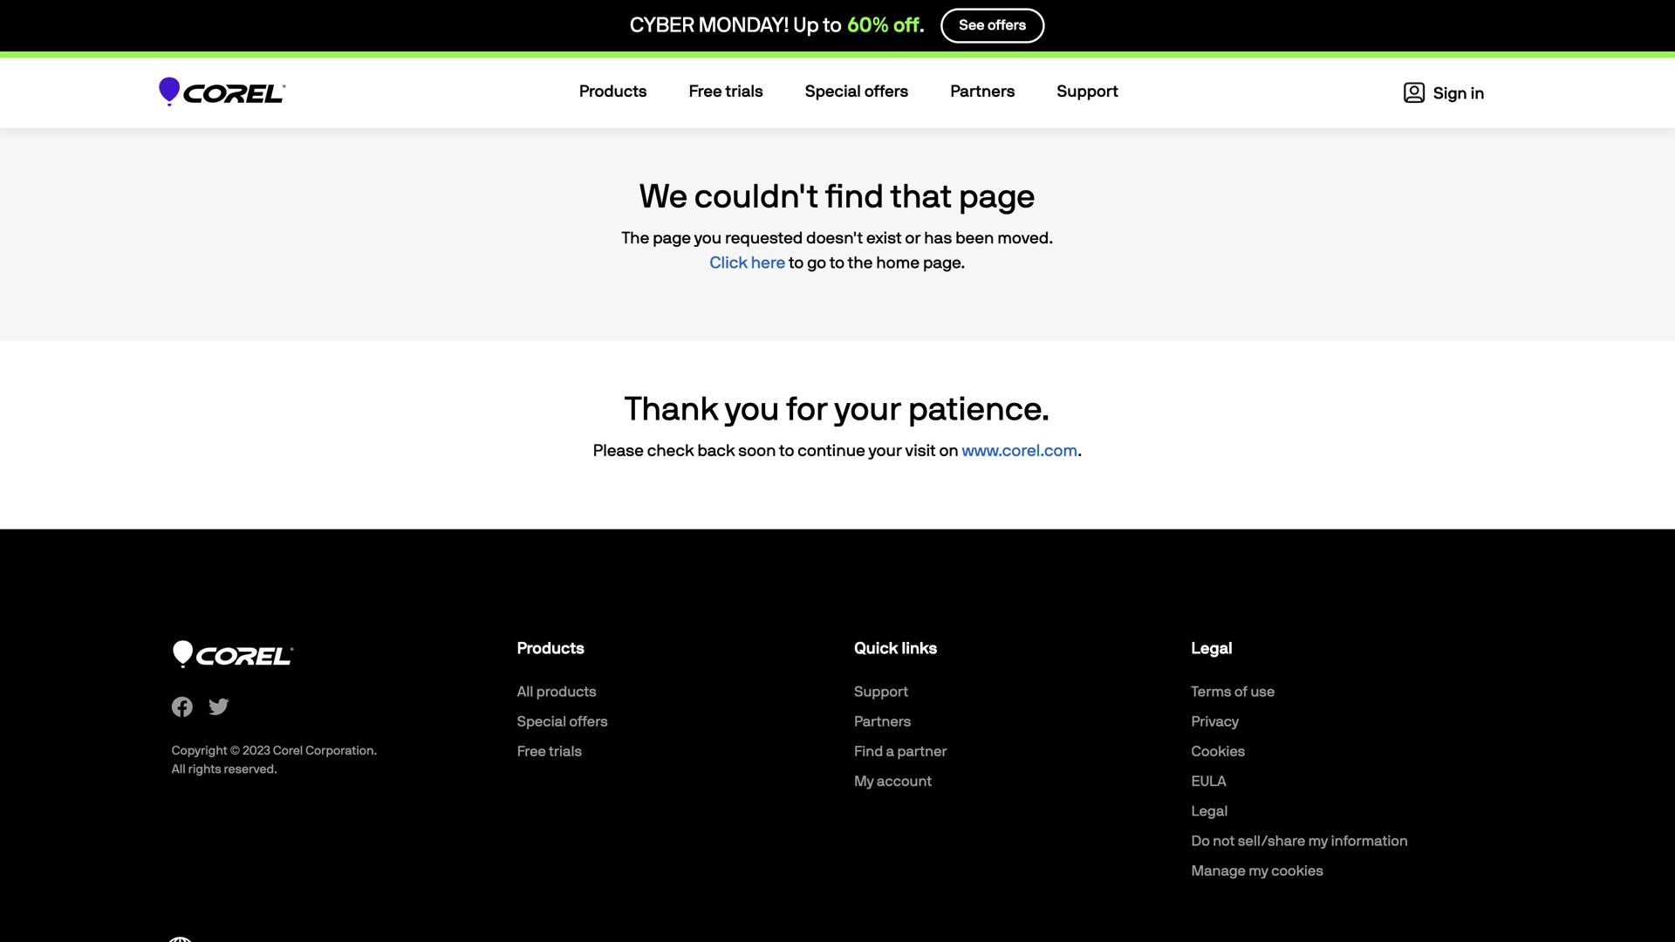This screenshot has height=942, width=1675.
Task: Click the globe icon at the bottom left
Action: pyautogui.click(x=180, y=939)
